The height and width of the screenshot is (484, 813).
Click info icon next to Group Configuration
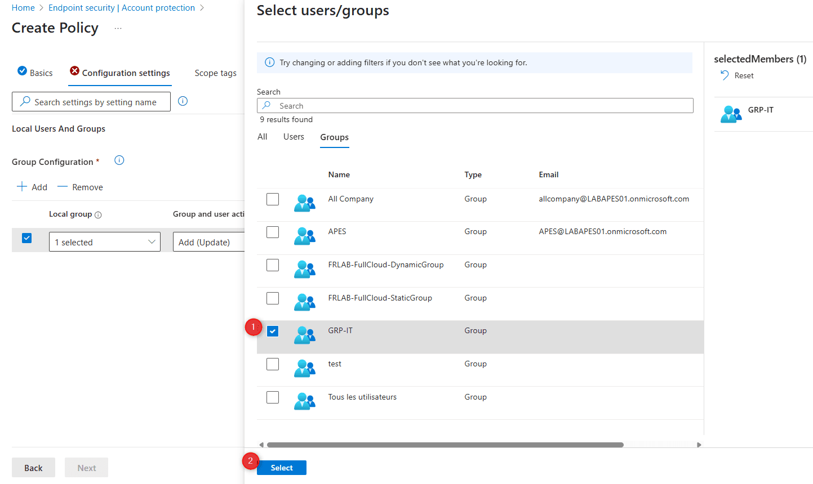(x=119, y=160)
